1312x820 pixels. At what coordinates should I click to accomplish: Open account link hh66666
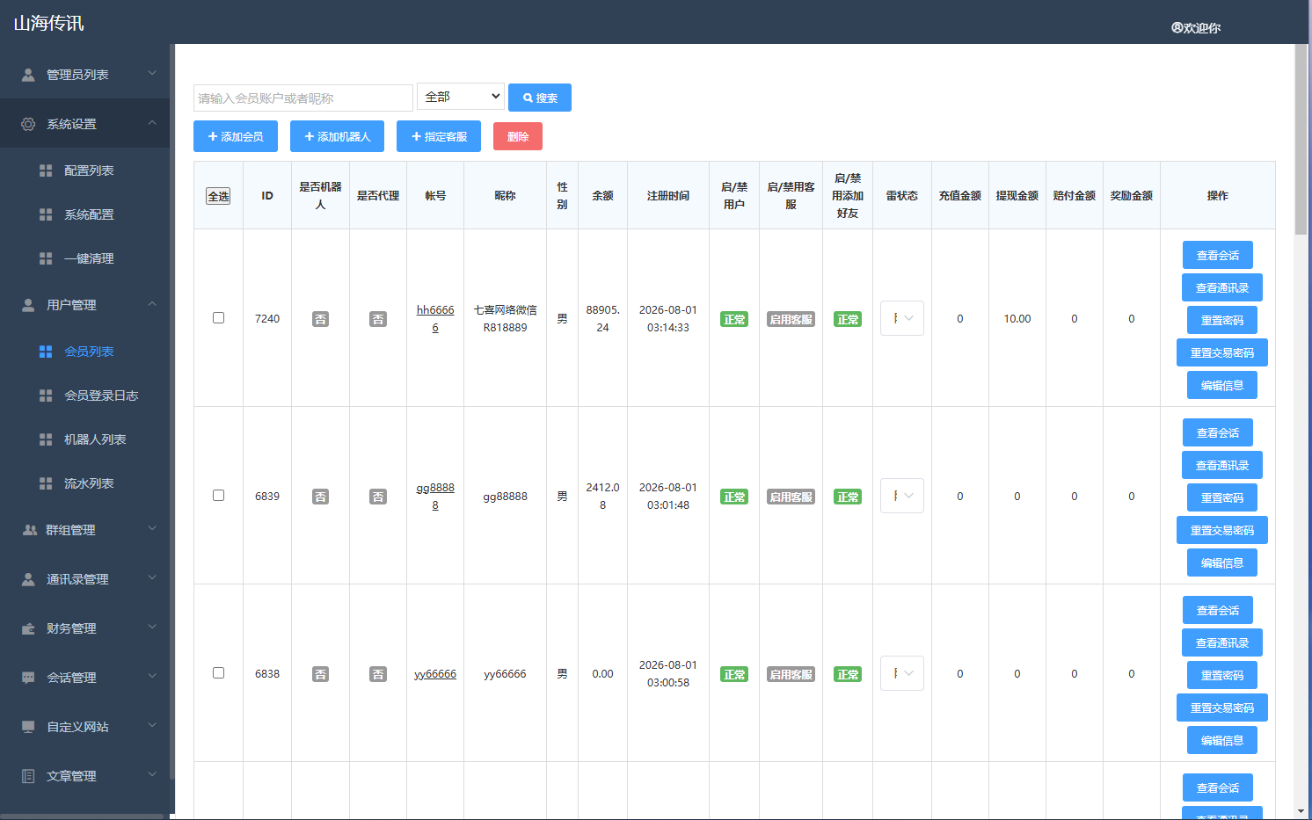pyautogui.click(x=435, y=318)
